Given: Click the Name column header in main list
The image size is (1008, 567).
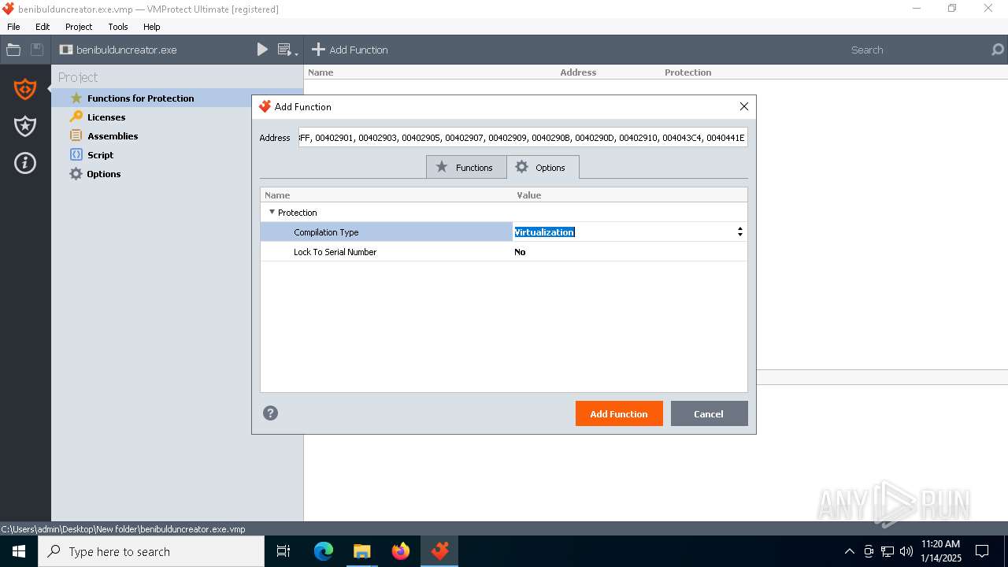Looking at the screenshot, I should [321, 72].
